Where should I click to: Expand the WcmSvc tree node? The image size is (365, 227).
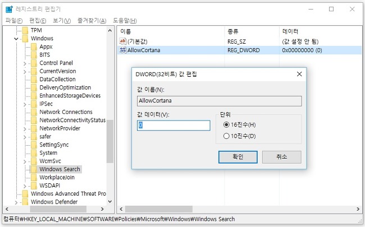25,161
